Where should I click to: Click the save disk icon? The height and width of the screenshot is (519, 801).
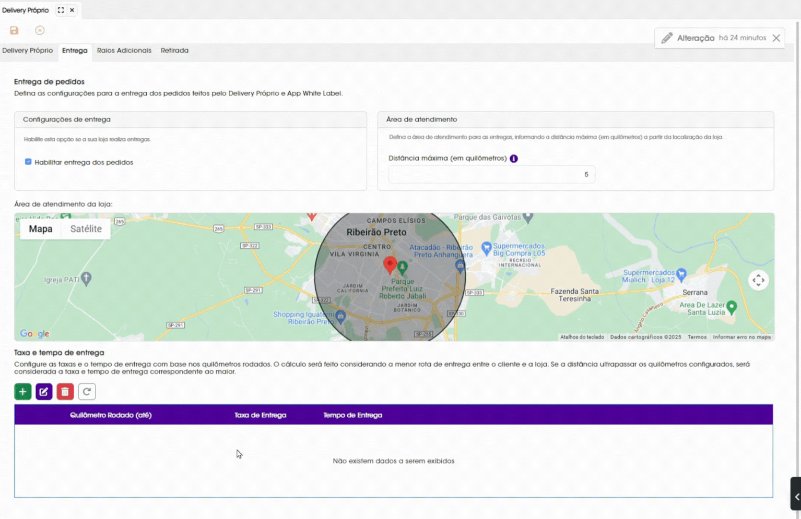coord(14,30)
